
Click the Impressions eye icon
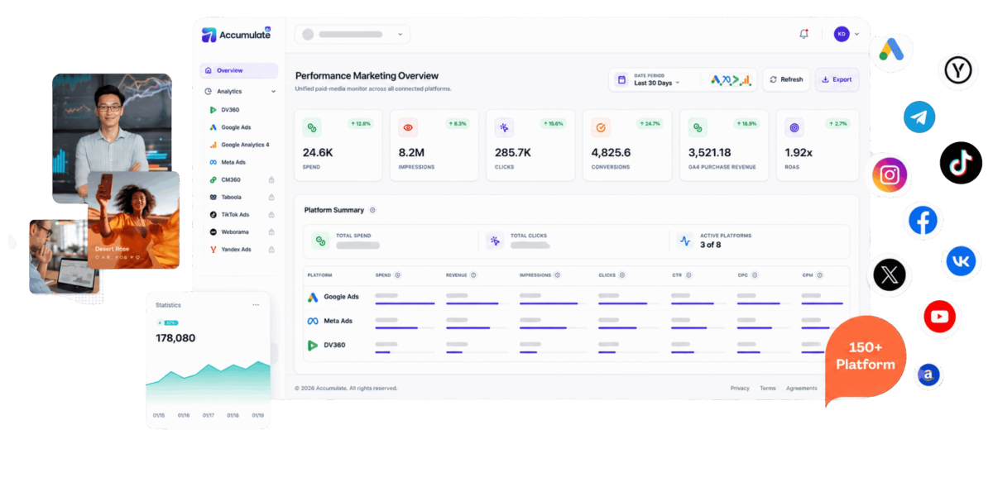coord(408,127)
